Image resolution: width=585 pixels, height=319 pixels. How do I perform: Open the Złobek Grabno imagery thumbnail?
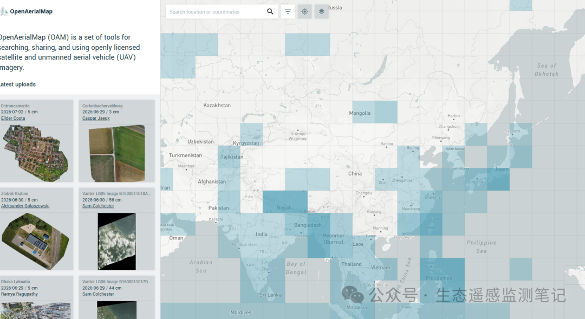[x=36, y=242]
